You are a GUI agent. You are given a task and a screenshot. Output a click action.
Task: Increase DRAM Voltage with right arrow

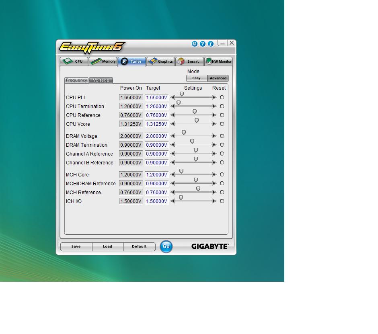[214, 136]
